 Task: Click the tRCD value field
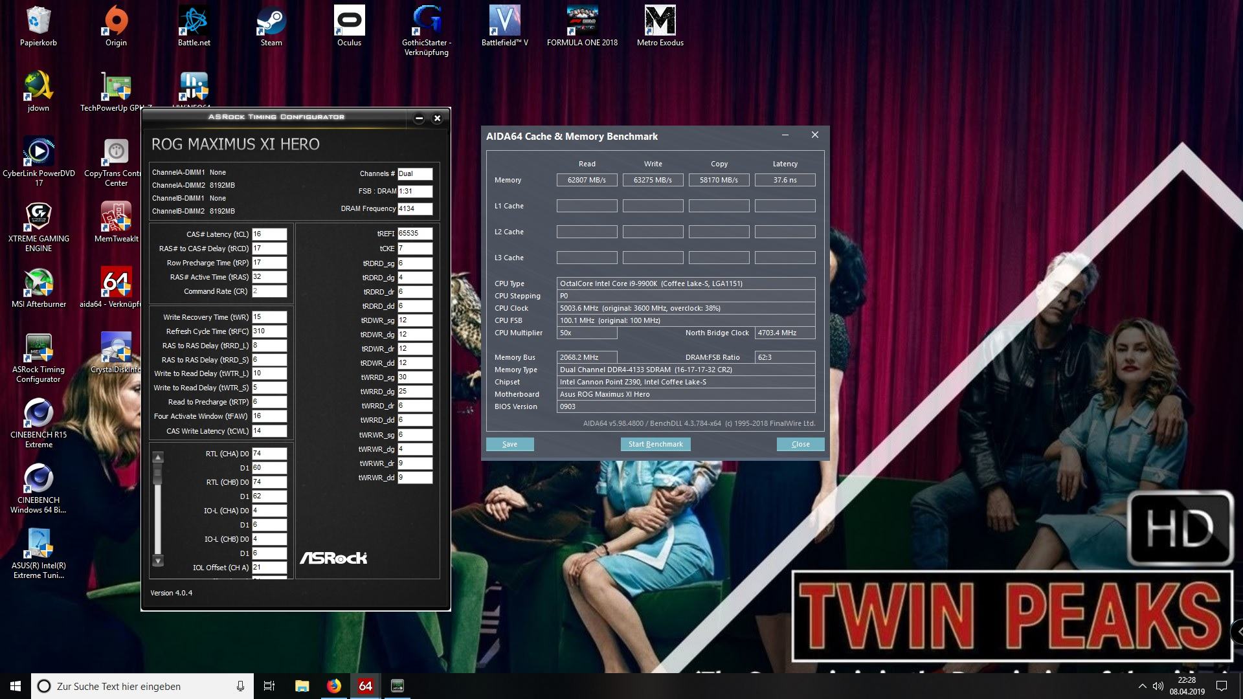(269, 249)
